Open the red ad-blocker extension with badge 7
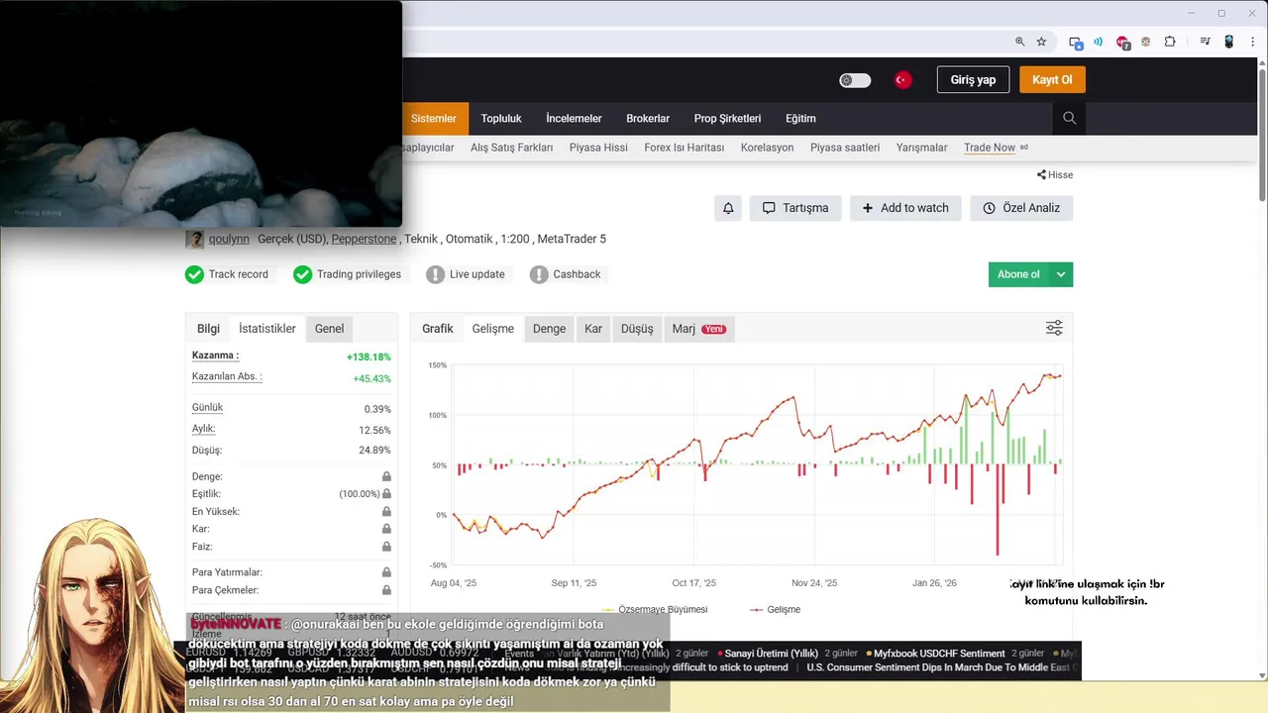Viewport: 1268px width, 713px height. [x=1122, y=42]
